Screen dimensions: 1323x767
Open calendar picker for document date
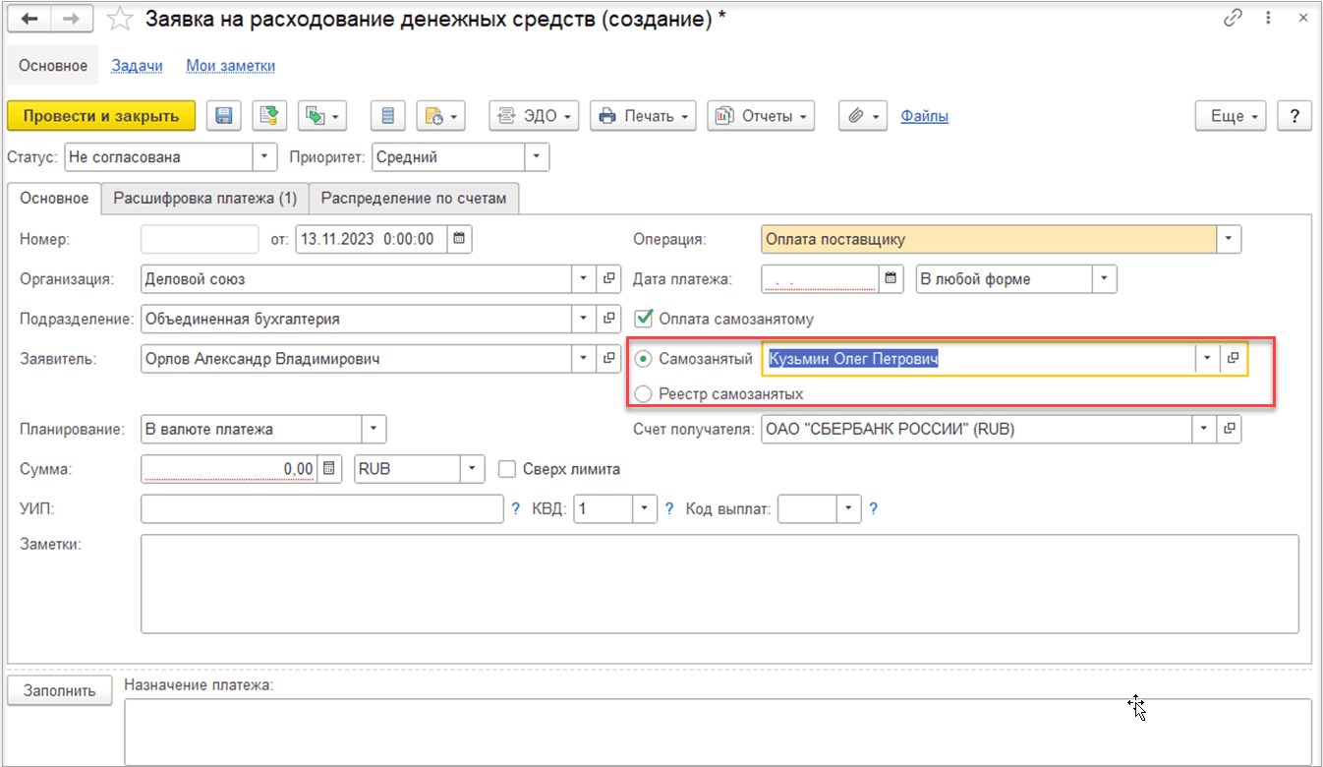[x=459, y=239]
